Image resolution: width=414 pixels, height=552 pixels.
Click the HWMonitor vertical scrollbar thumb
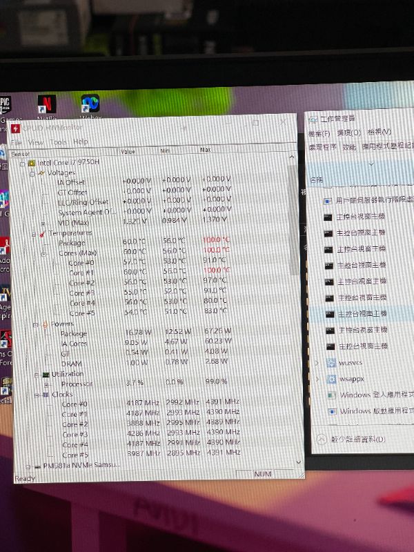tap(293, 219)
